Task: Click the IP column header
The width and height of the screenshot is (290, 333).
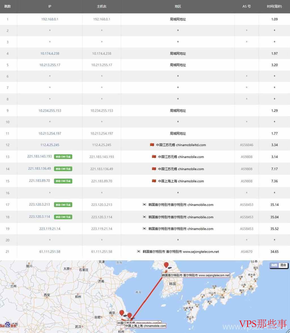Action: 50,7
